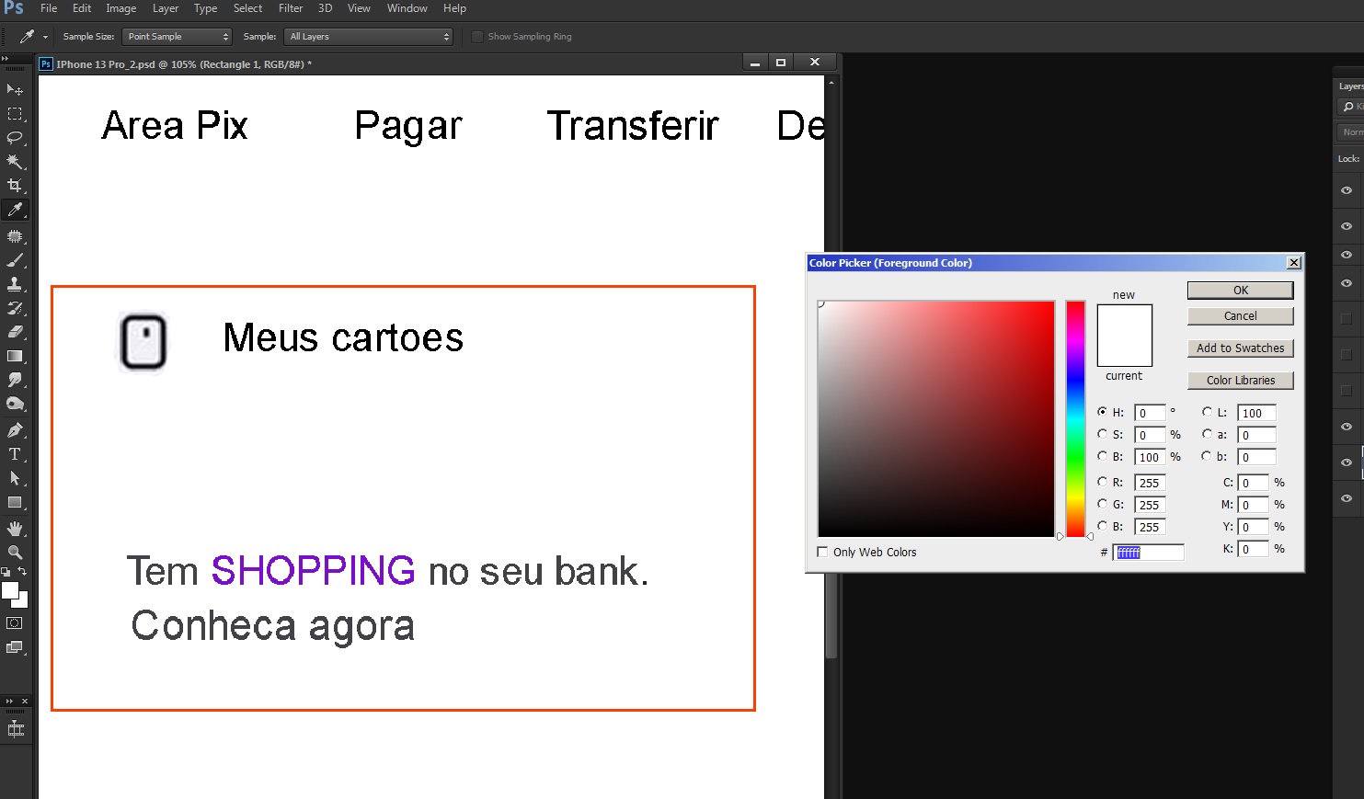Click the hex color code field
Viewport: 1364px width, 799px height.
pyautogui.click(x=1149, y=553)
